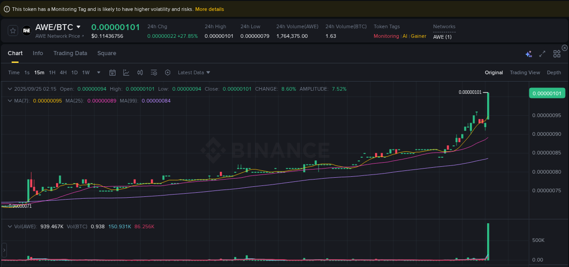Expand extra timeframe options caret

click(x=98, y=72)
